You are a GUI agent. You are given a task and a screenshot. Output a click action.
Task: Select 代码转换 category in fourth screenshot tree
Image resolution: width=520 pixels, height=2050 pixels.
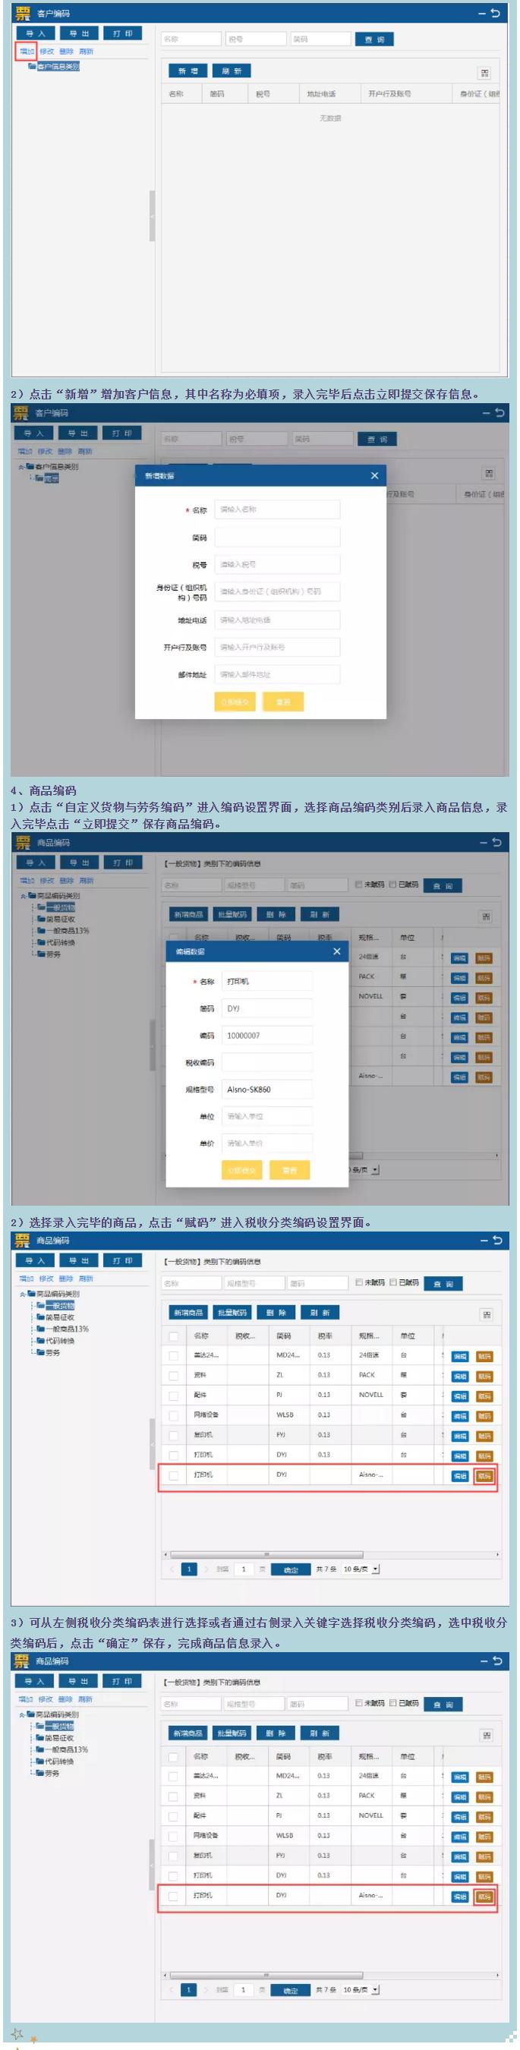[60, 1341]
